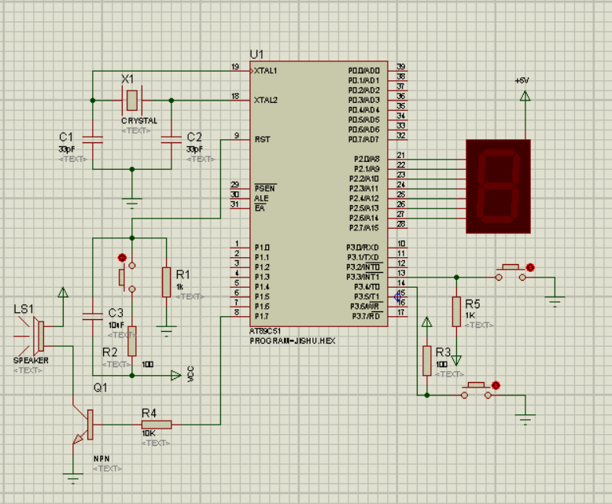Select the LS1 speaker symbol
The width and height of the screenshot is (612, 504).
(x=33, y=336)
